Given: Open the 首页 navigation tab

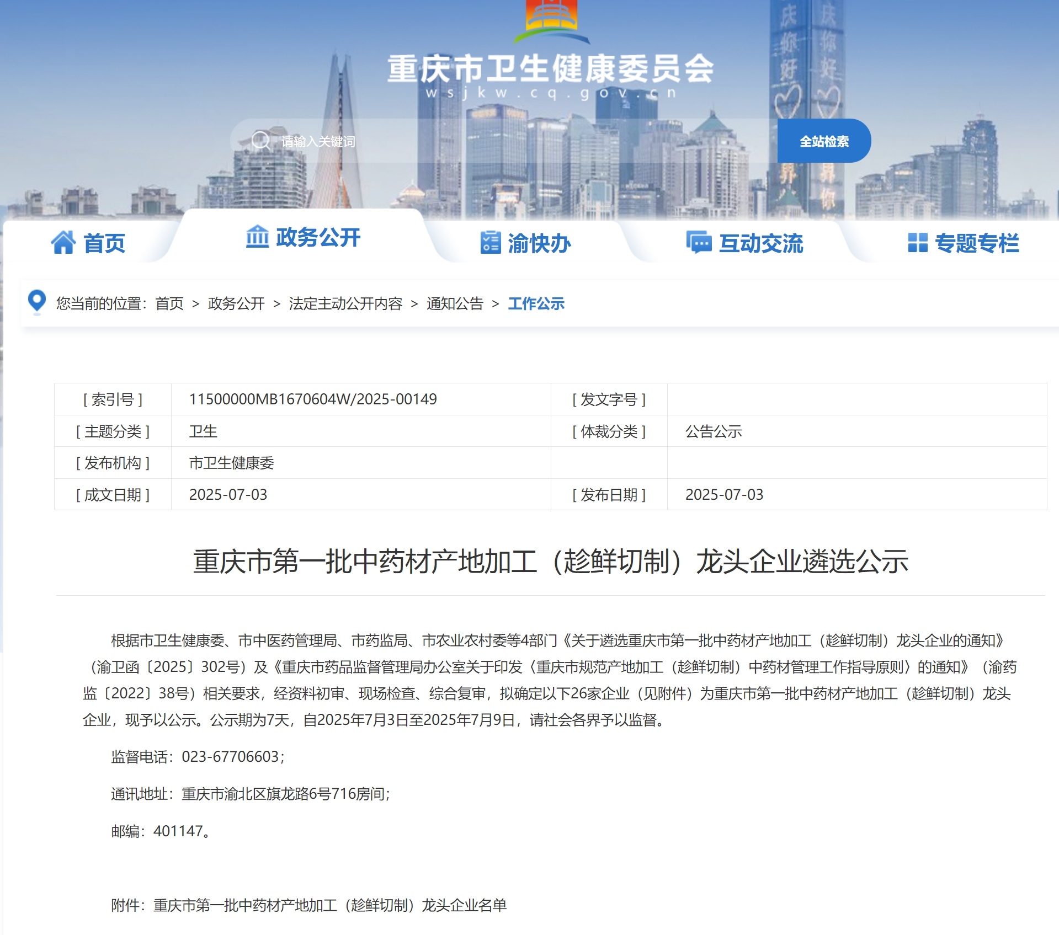Looking at the screenshot, I should (x=88, y=243).
